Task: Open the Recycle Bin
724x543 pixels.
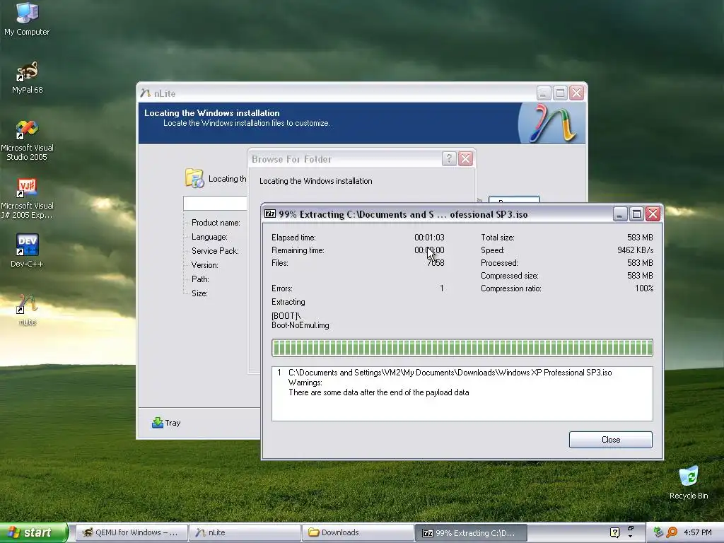Action: 689,483
